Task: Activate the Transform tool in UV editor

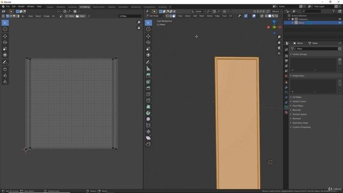Action: [5, 55]
